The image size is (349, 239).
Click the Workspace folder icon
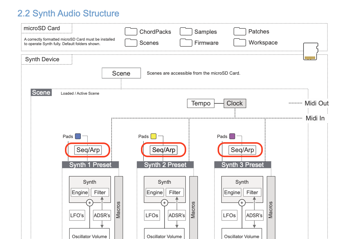240,42
